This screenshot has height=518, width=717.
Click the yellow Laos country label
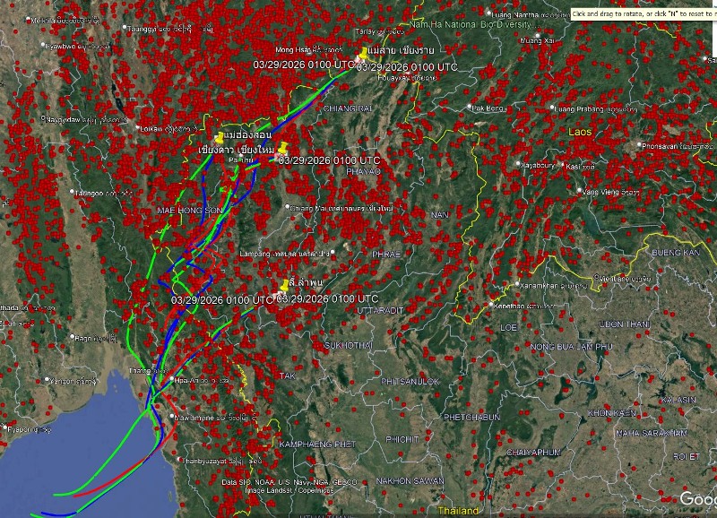(580, 132)
